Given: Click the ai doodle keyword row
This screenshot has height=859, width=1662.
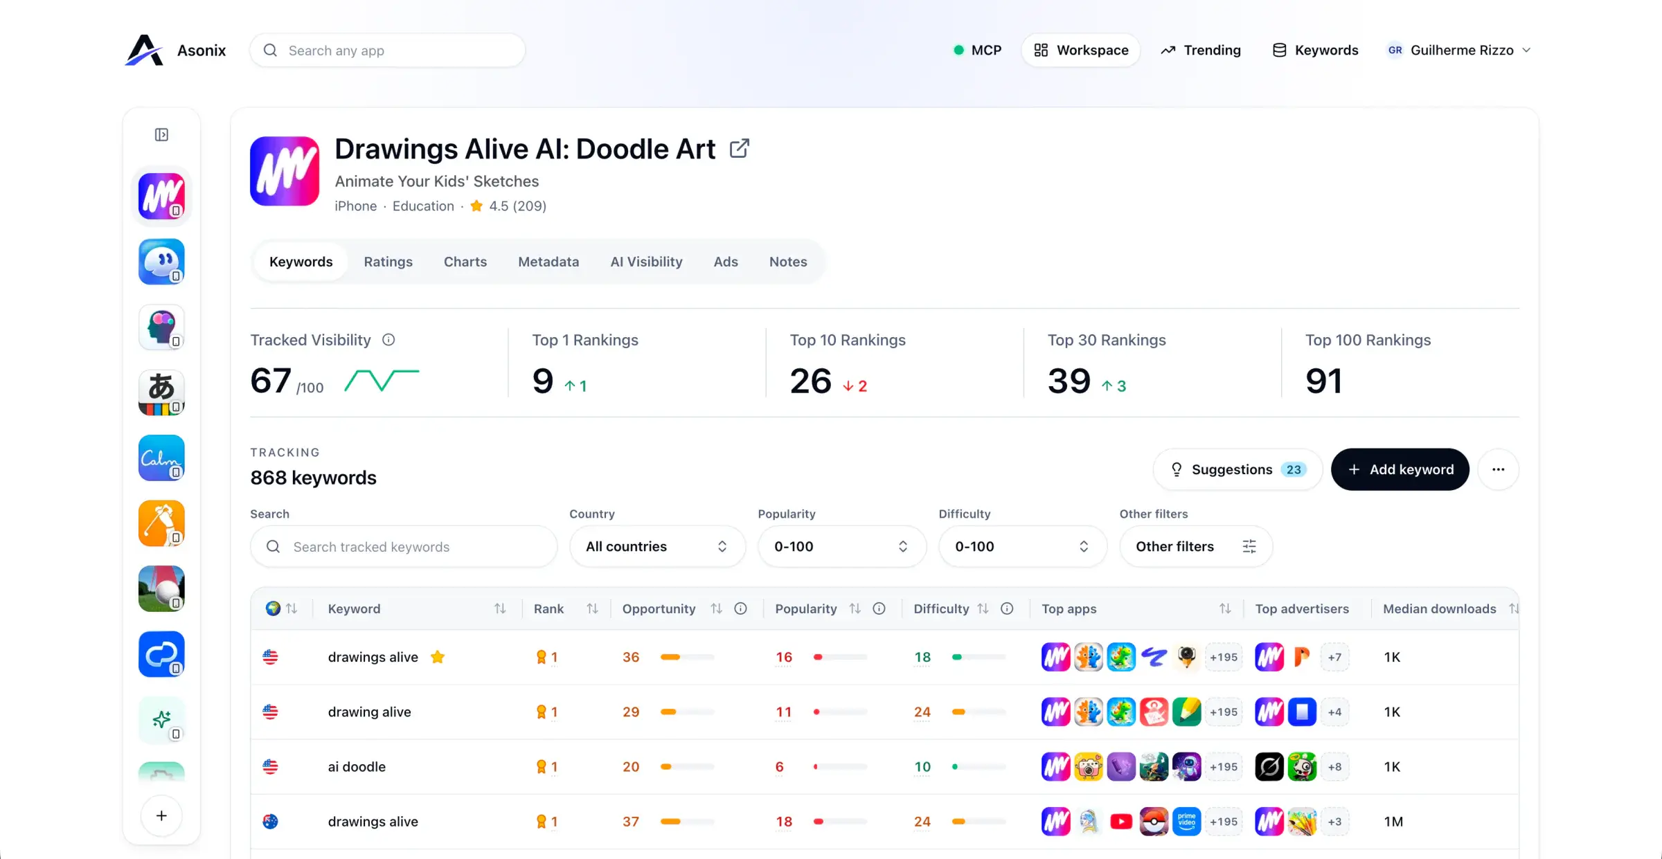Looking at the screenshot, I should [884, 766].
